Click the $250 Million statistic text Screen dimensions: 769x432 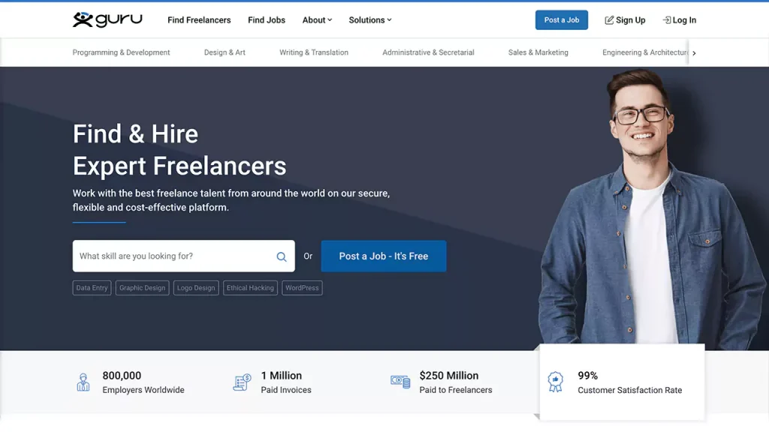pyautogui.click(x=449, y=376)
